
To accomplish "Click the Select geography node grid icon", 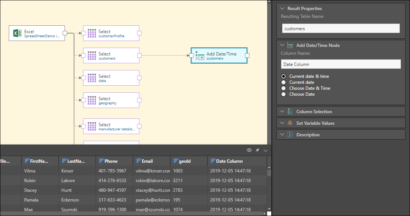I will 92,100.
